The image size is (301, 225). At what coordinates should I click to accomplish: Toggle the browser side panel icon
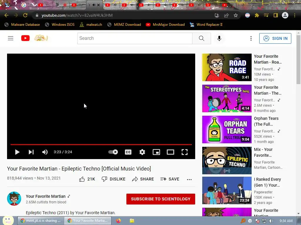coord(276,15)
